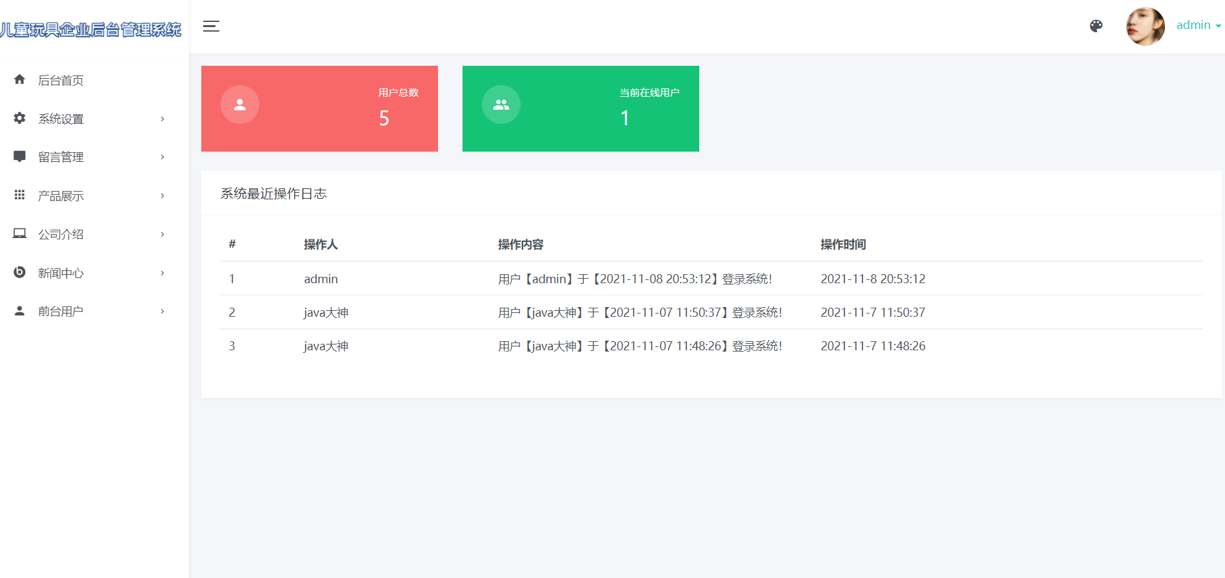Click the message icon for 留言管理
Viewport: 1225px width, 578px height.
(x=19, y=157)
